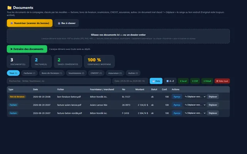Export the list to Excel
The width and height of the screenshot is (247, 154).
coord(183,81)
